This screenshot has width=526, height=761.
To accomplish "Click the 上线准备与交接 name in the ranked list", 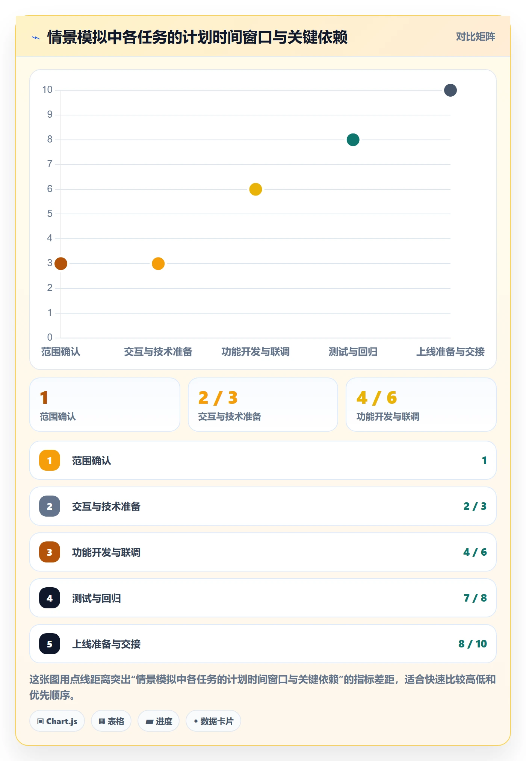I will tap(106, 644).
